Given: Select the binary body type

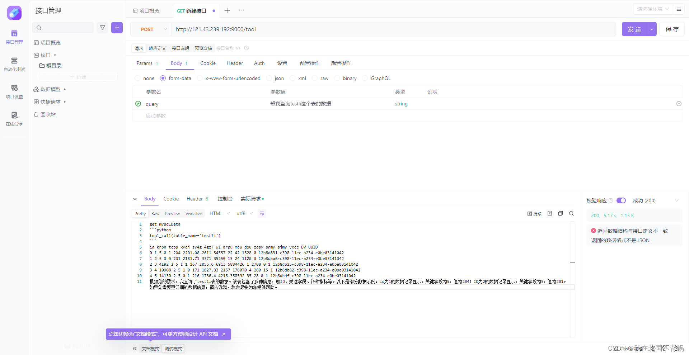Looking at the screenshot, I should [x=346, y=78].
